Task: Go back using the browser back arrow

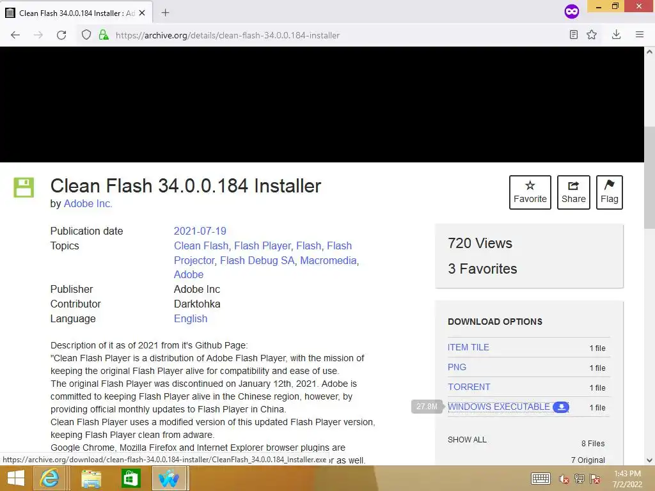Action: pyautogui.click(x=15, y=35)
